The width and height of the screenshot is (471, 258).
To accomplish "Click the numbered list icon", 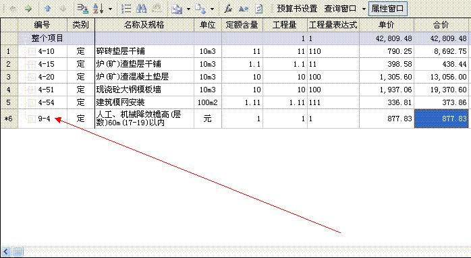I will (127, 9).
